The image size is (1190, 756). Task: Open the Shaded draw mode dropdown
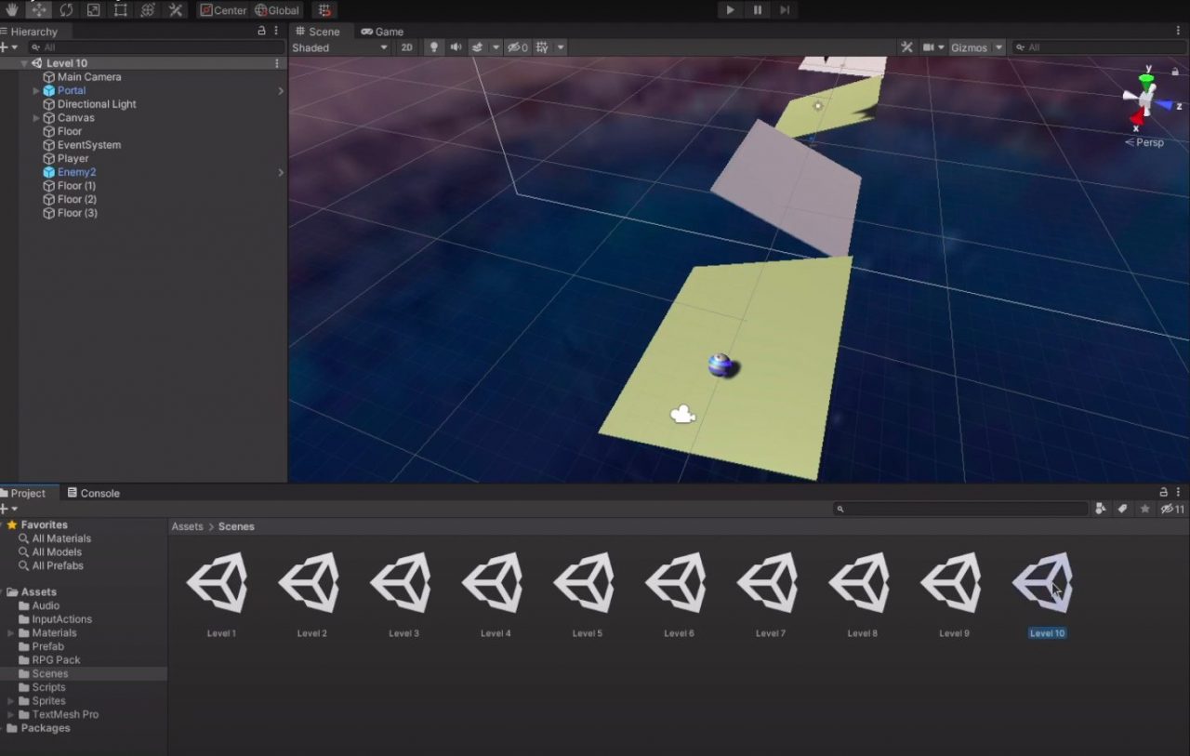pos(339,47)
